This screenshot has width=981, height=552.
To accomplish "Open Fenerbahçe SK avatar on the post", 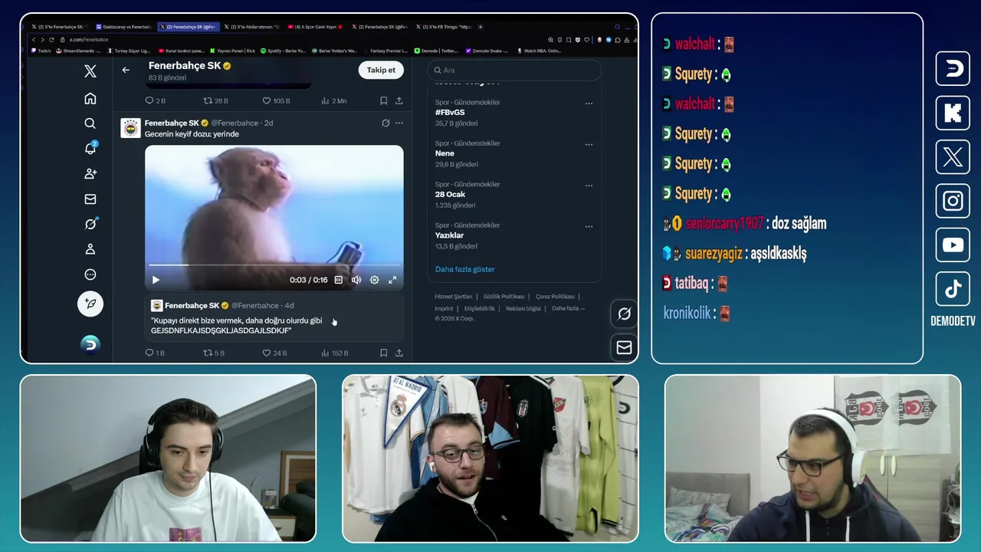I will 130,127.
